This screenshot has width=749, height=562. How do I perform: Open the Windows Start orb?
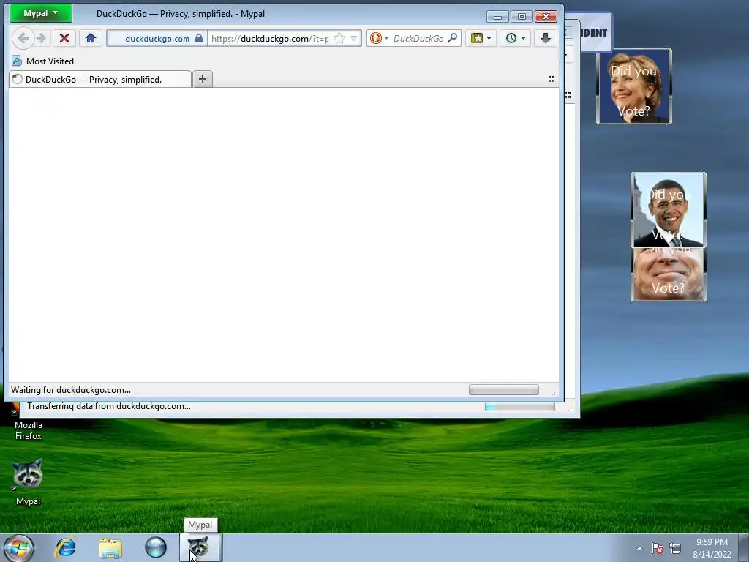pyautogui.click(x=18, y=547)
